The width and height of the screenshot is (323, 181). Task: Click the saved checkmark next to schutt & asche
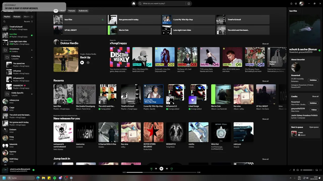[319, 50]
